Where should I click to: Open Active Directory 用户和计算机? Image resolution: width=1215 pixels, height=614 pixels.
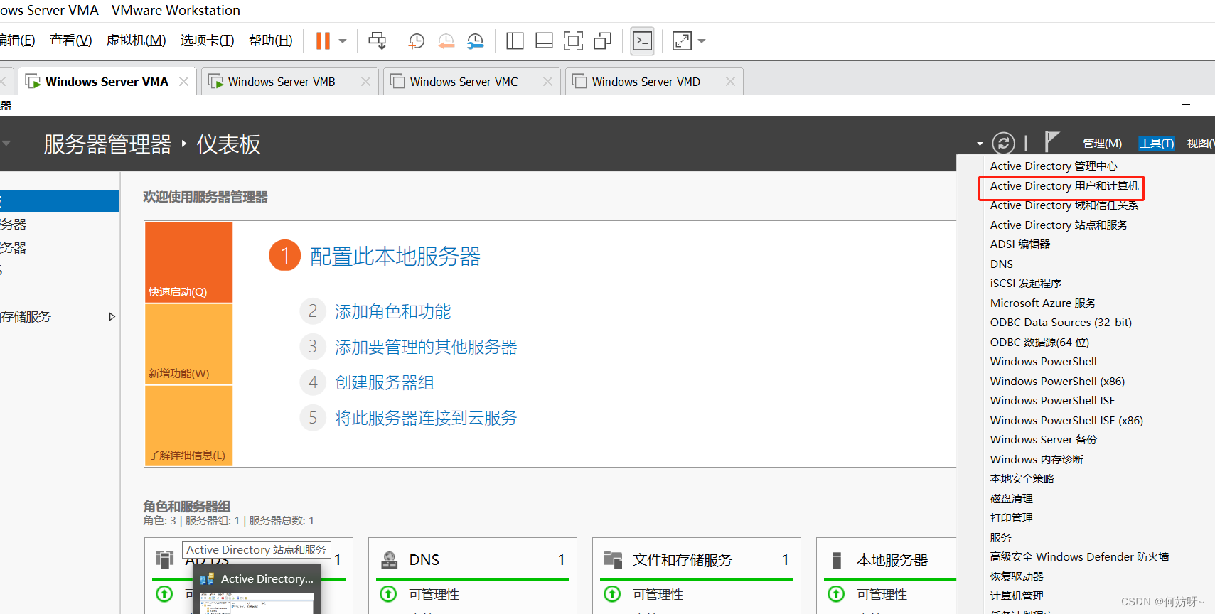point(1064,186)
